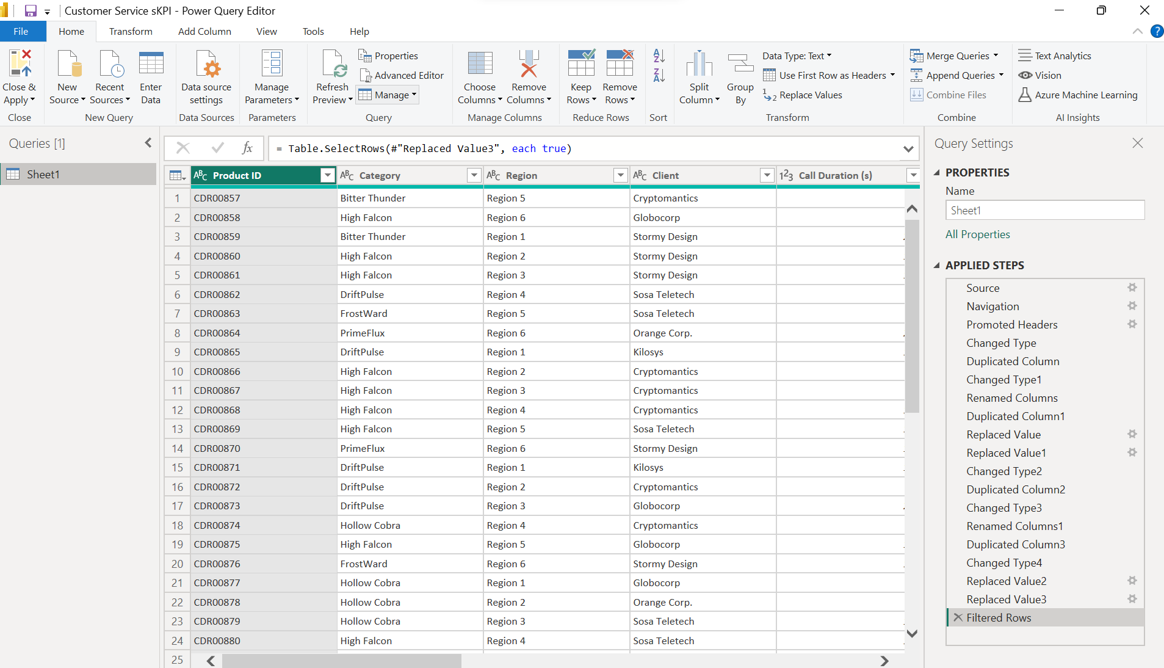The height and width of the screenshot is (668, 1164).
Task: Switch to the View tab
Action: [x=266, y=32]
